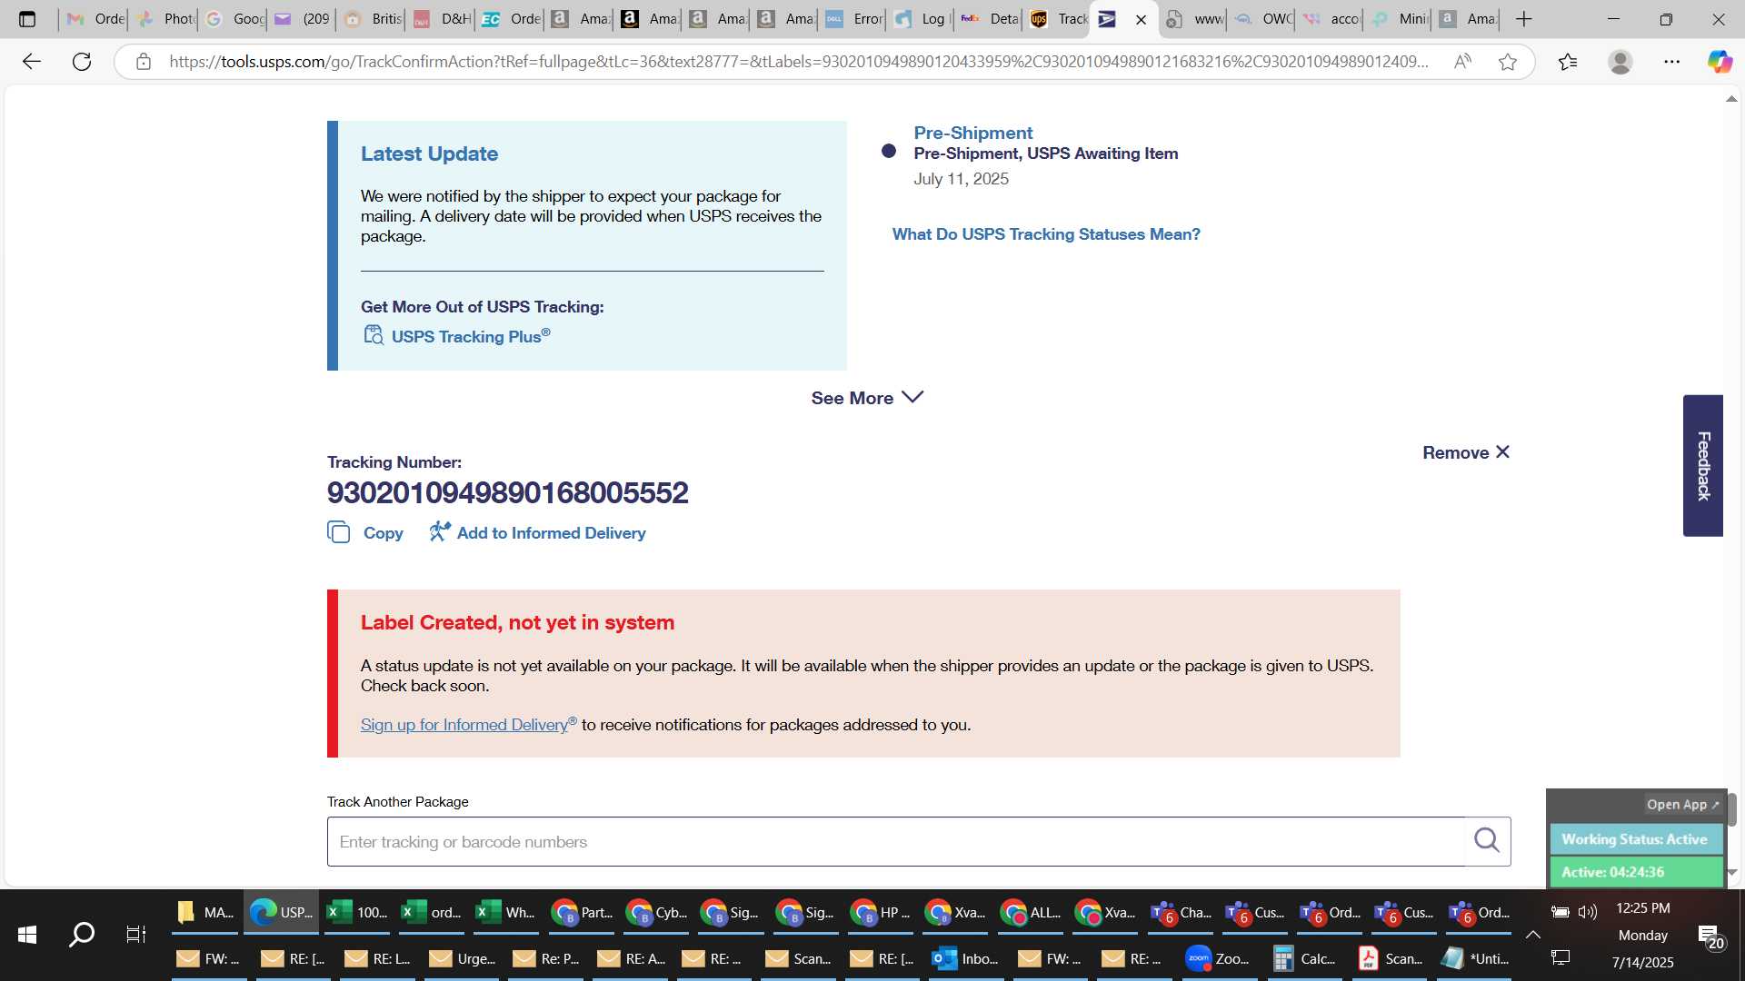Open Task View on taskbar
Viewport: 1745px width, 981px height.
pos(135,935)
